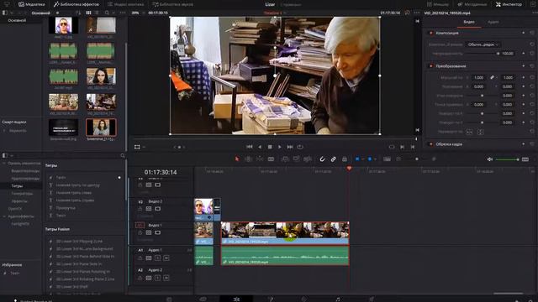Reset the Преобразование section settings
The height and width of the screenshot is (302, 538).
point(532,65)
